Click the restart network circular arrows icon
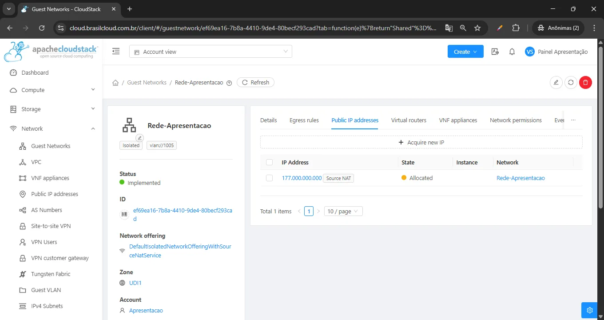The width and height of the screenshot is (604, 320). click(x=571, y=82)
